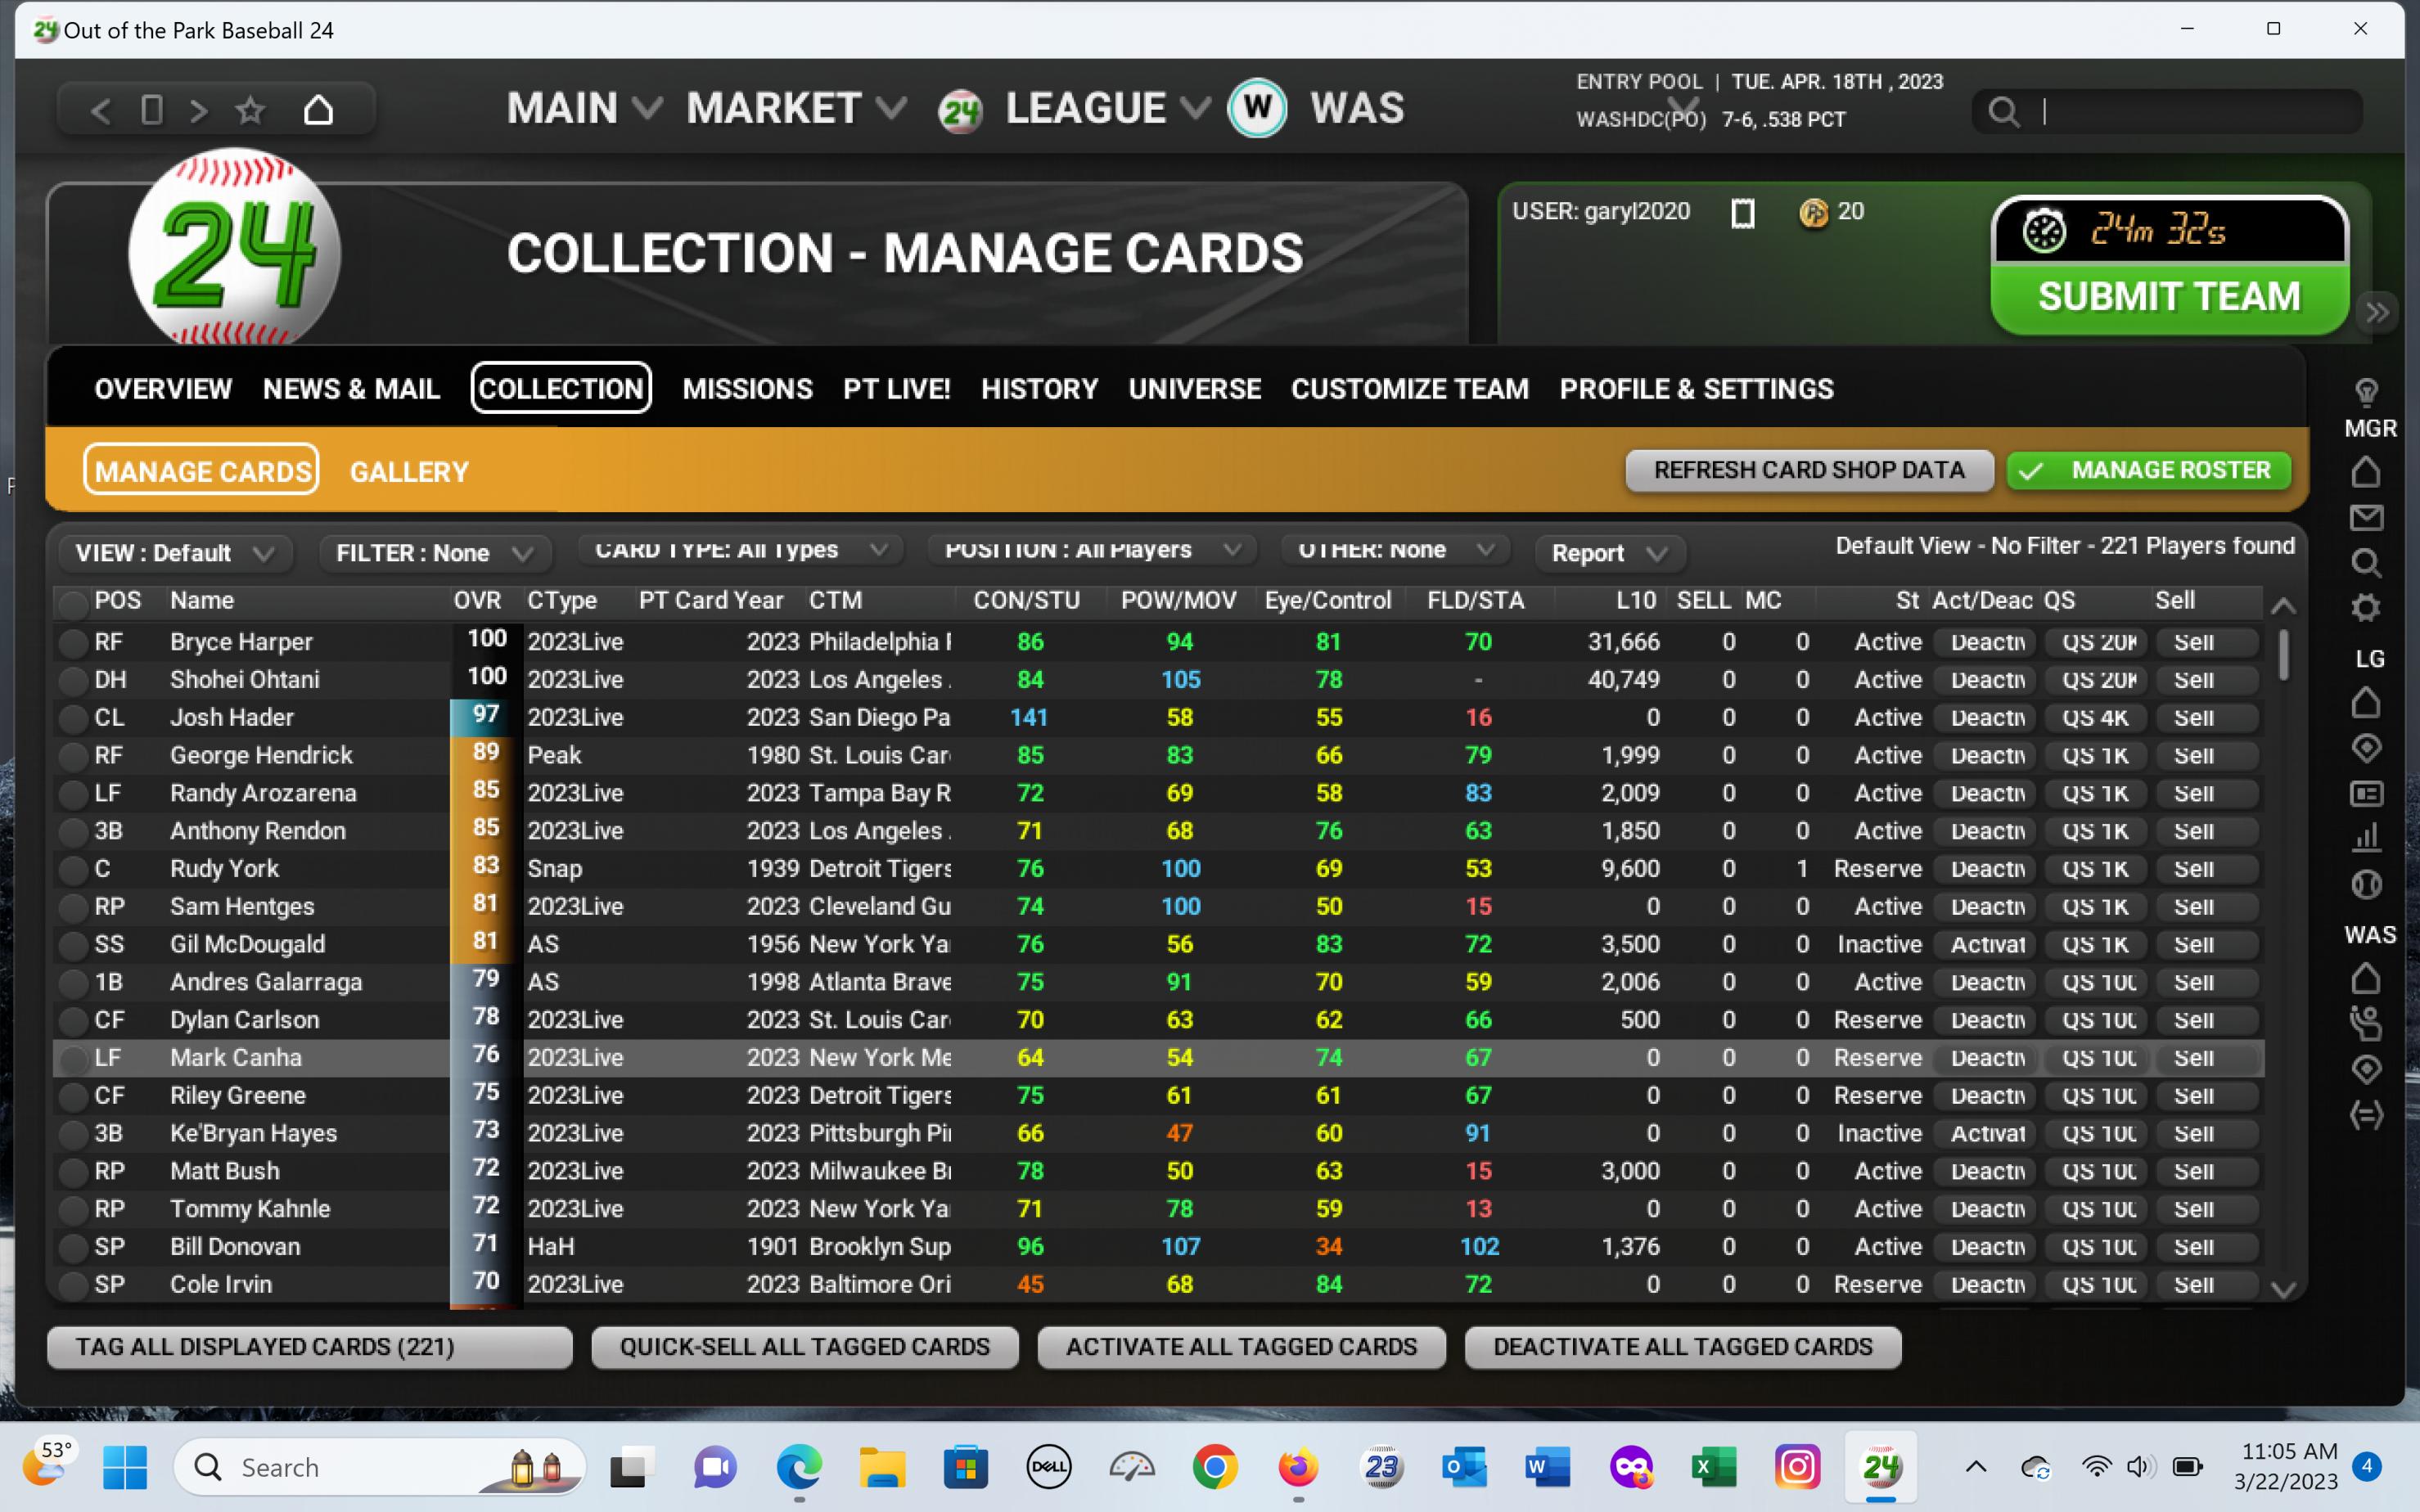This screenshot has width=2420, height=1512.
Task: Click the swap arrows icon in sidebar
Action: pos(2366,1115)
